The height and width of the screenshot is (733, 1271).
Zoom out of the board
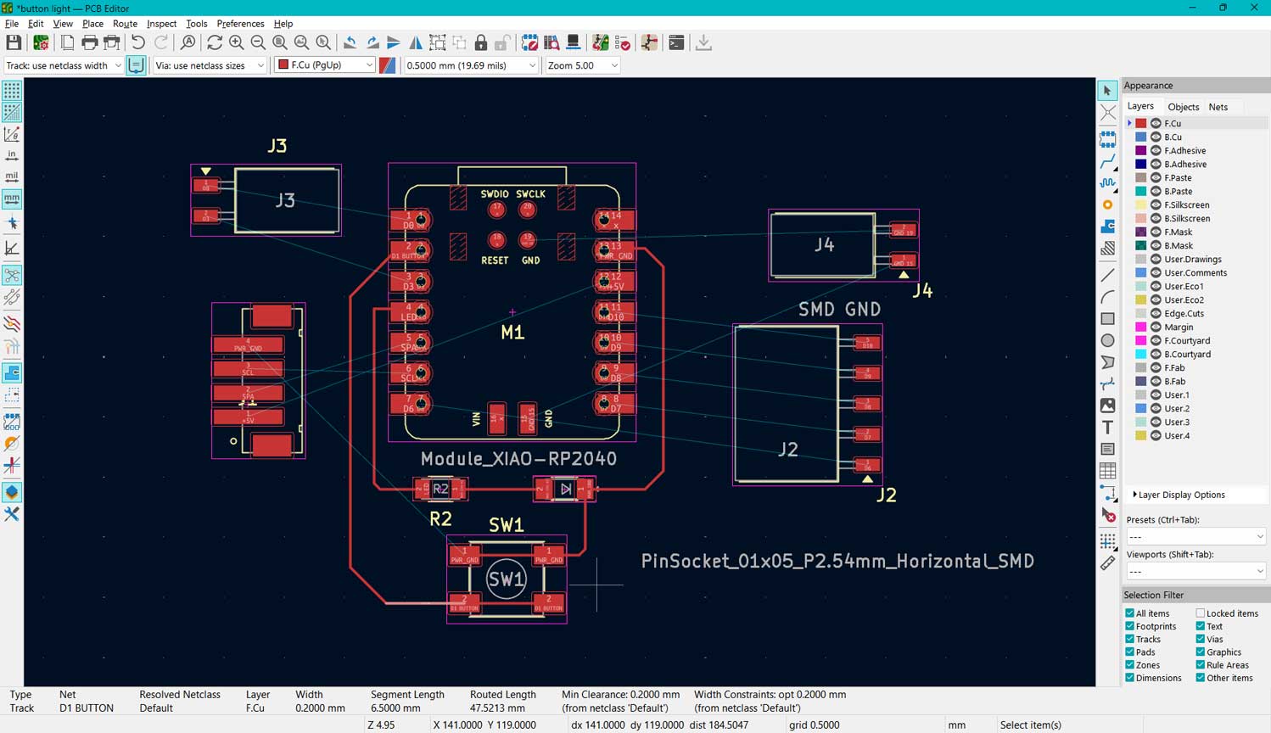point(258,42)
